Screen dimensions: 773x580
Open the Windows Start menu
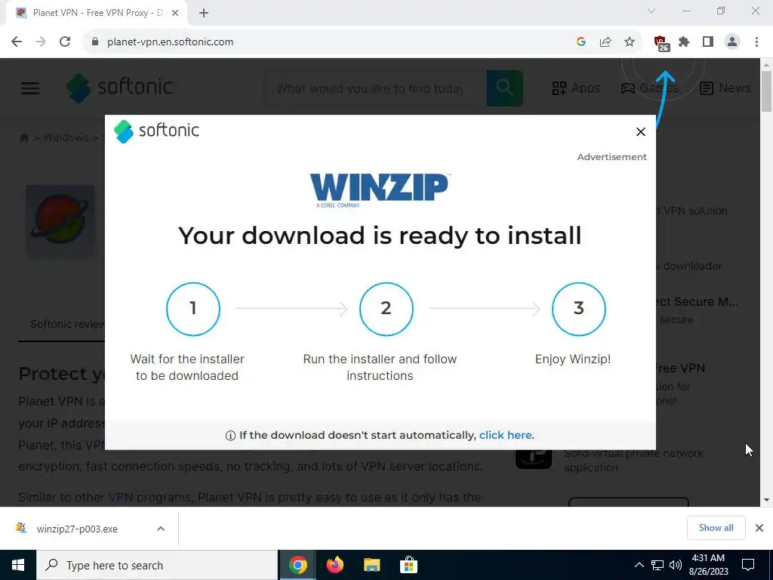coord(18,565)
